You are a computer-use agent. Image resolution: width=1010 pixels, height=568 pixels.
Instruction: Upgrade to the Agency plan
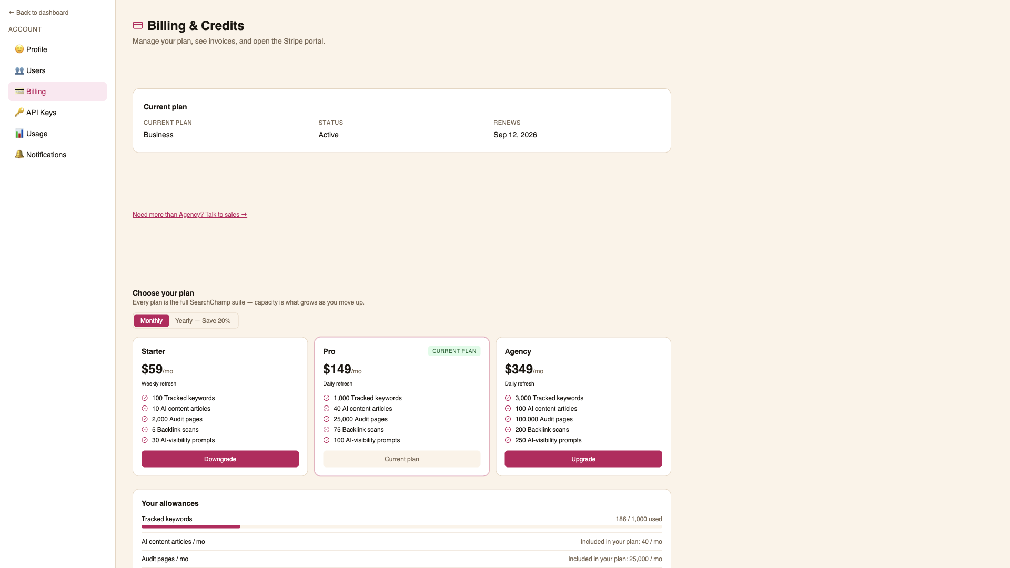[x=583, y=459]
